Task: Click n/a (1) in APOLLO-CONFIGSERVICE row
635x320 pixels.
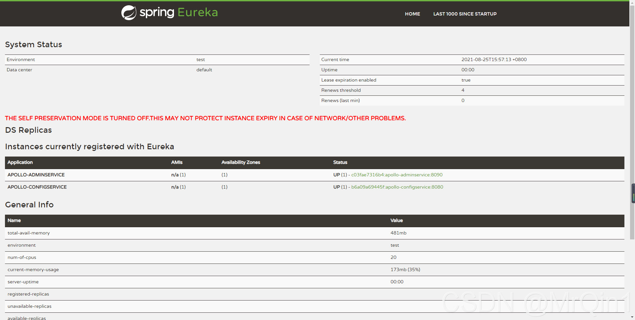Action: (x=178, y=187)
